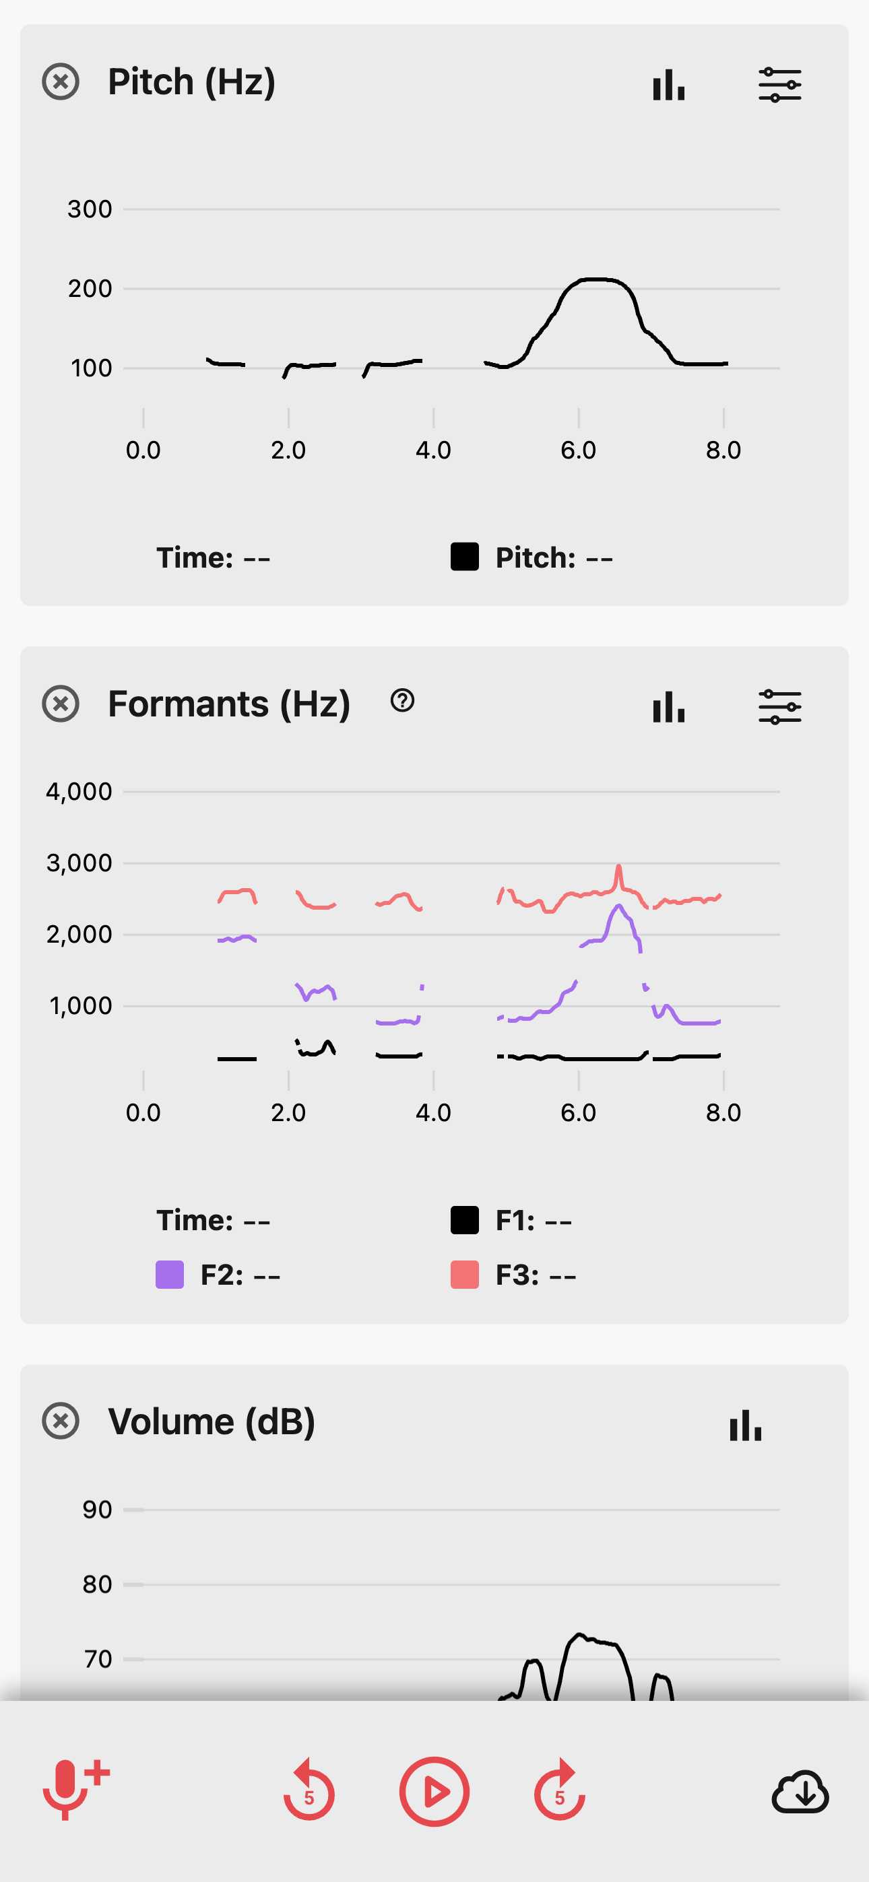Show Formants statistics bar icon
869x1882 pixels.
tap(669, 707)
